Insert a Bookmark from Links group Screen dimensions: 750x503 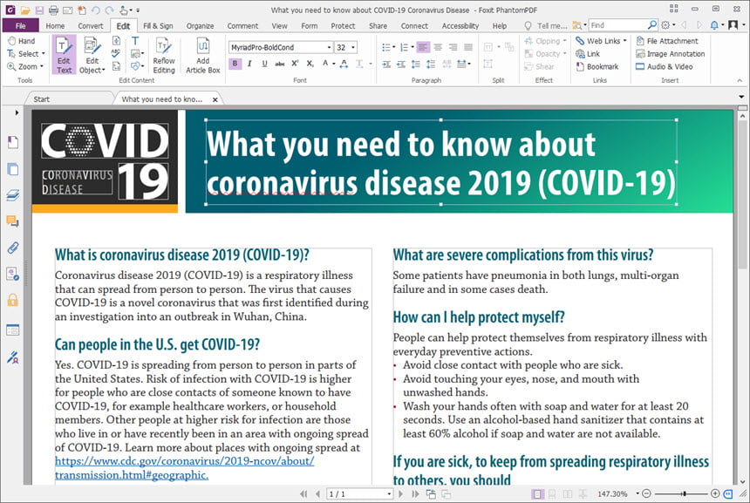point(597,67)
